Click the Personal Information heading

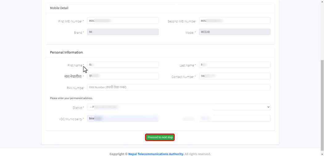(x=66, y=53)
